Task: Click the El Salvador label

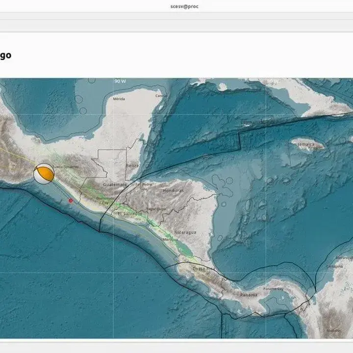Action: 130,213
